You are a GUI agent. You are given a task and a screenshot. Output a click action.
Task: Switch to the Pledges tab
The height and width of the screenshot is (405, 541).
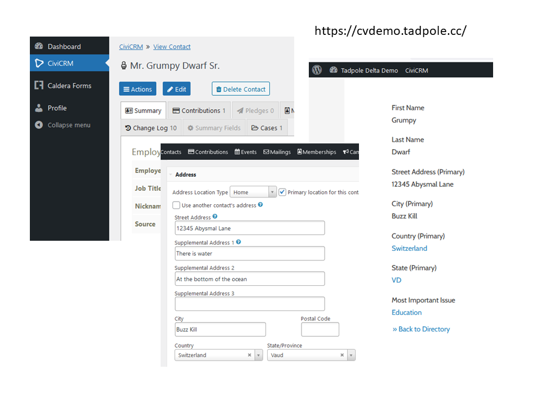[x=255, y=110]
